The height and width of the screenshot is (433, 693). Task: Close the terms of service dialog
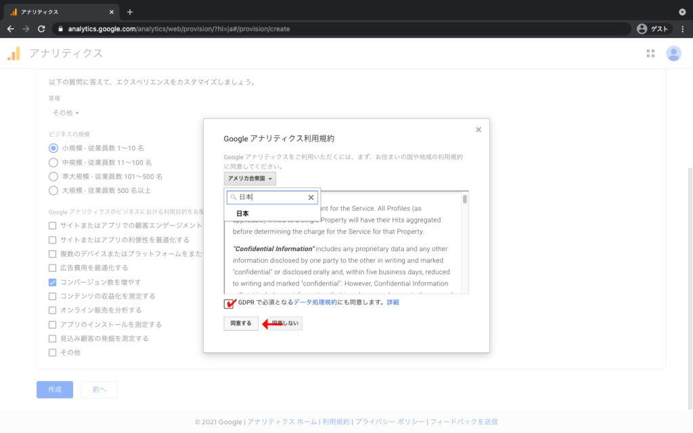478,129
